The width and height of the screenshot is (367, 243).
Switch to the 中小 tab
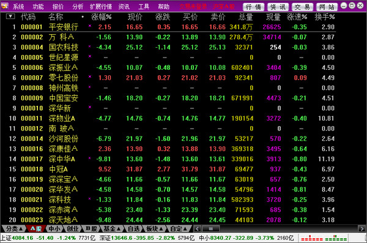pos(54,228)
